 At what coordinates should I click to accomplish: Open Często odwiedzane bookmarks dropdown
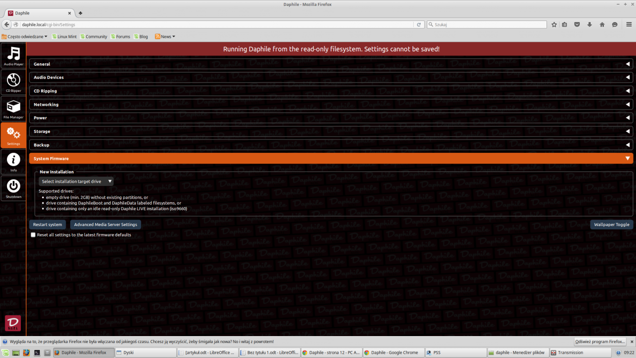pyautogui.click(x=25, y=36)
